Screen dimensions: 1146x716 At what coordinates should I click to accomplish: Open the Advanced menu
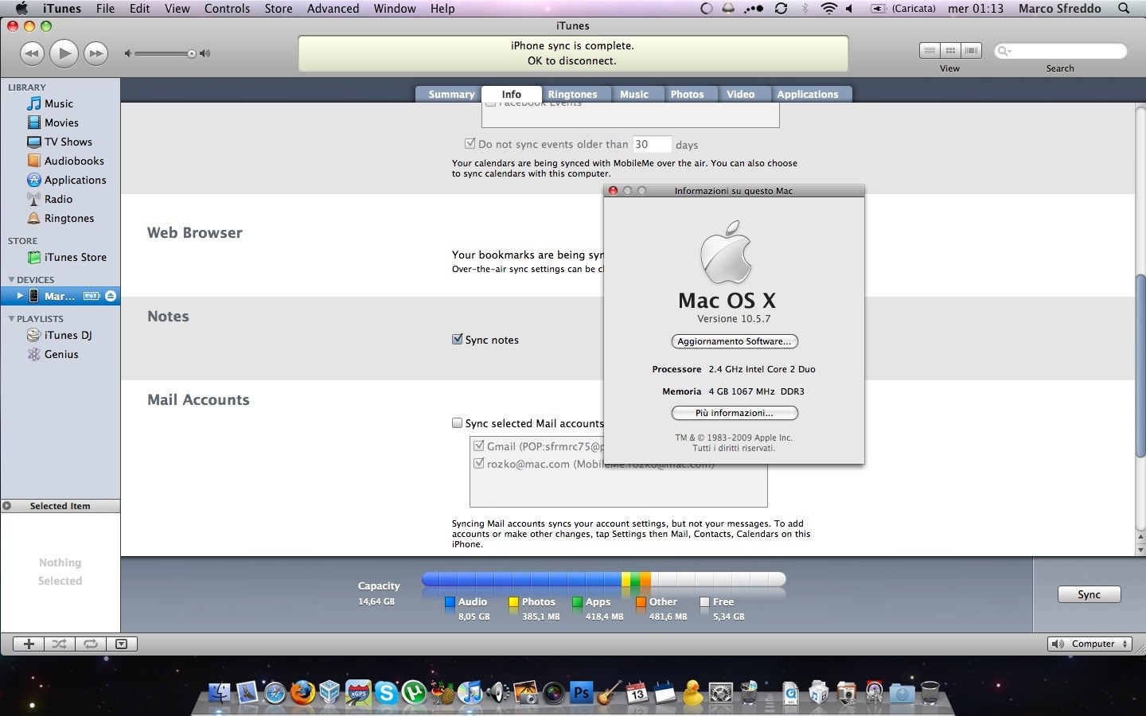pos(333,9)
